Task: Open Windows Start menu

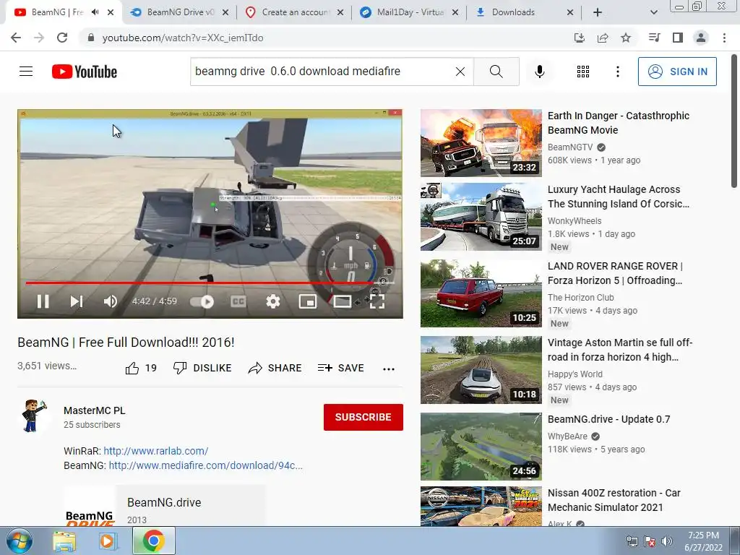Action: tap(20, 541)
